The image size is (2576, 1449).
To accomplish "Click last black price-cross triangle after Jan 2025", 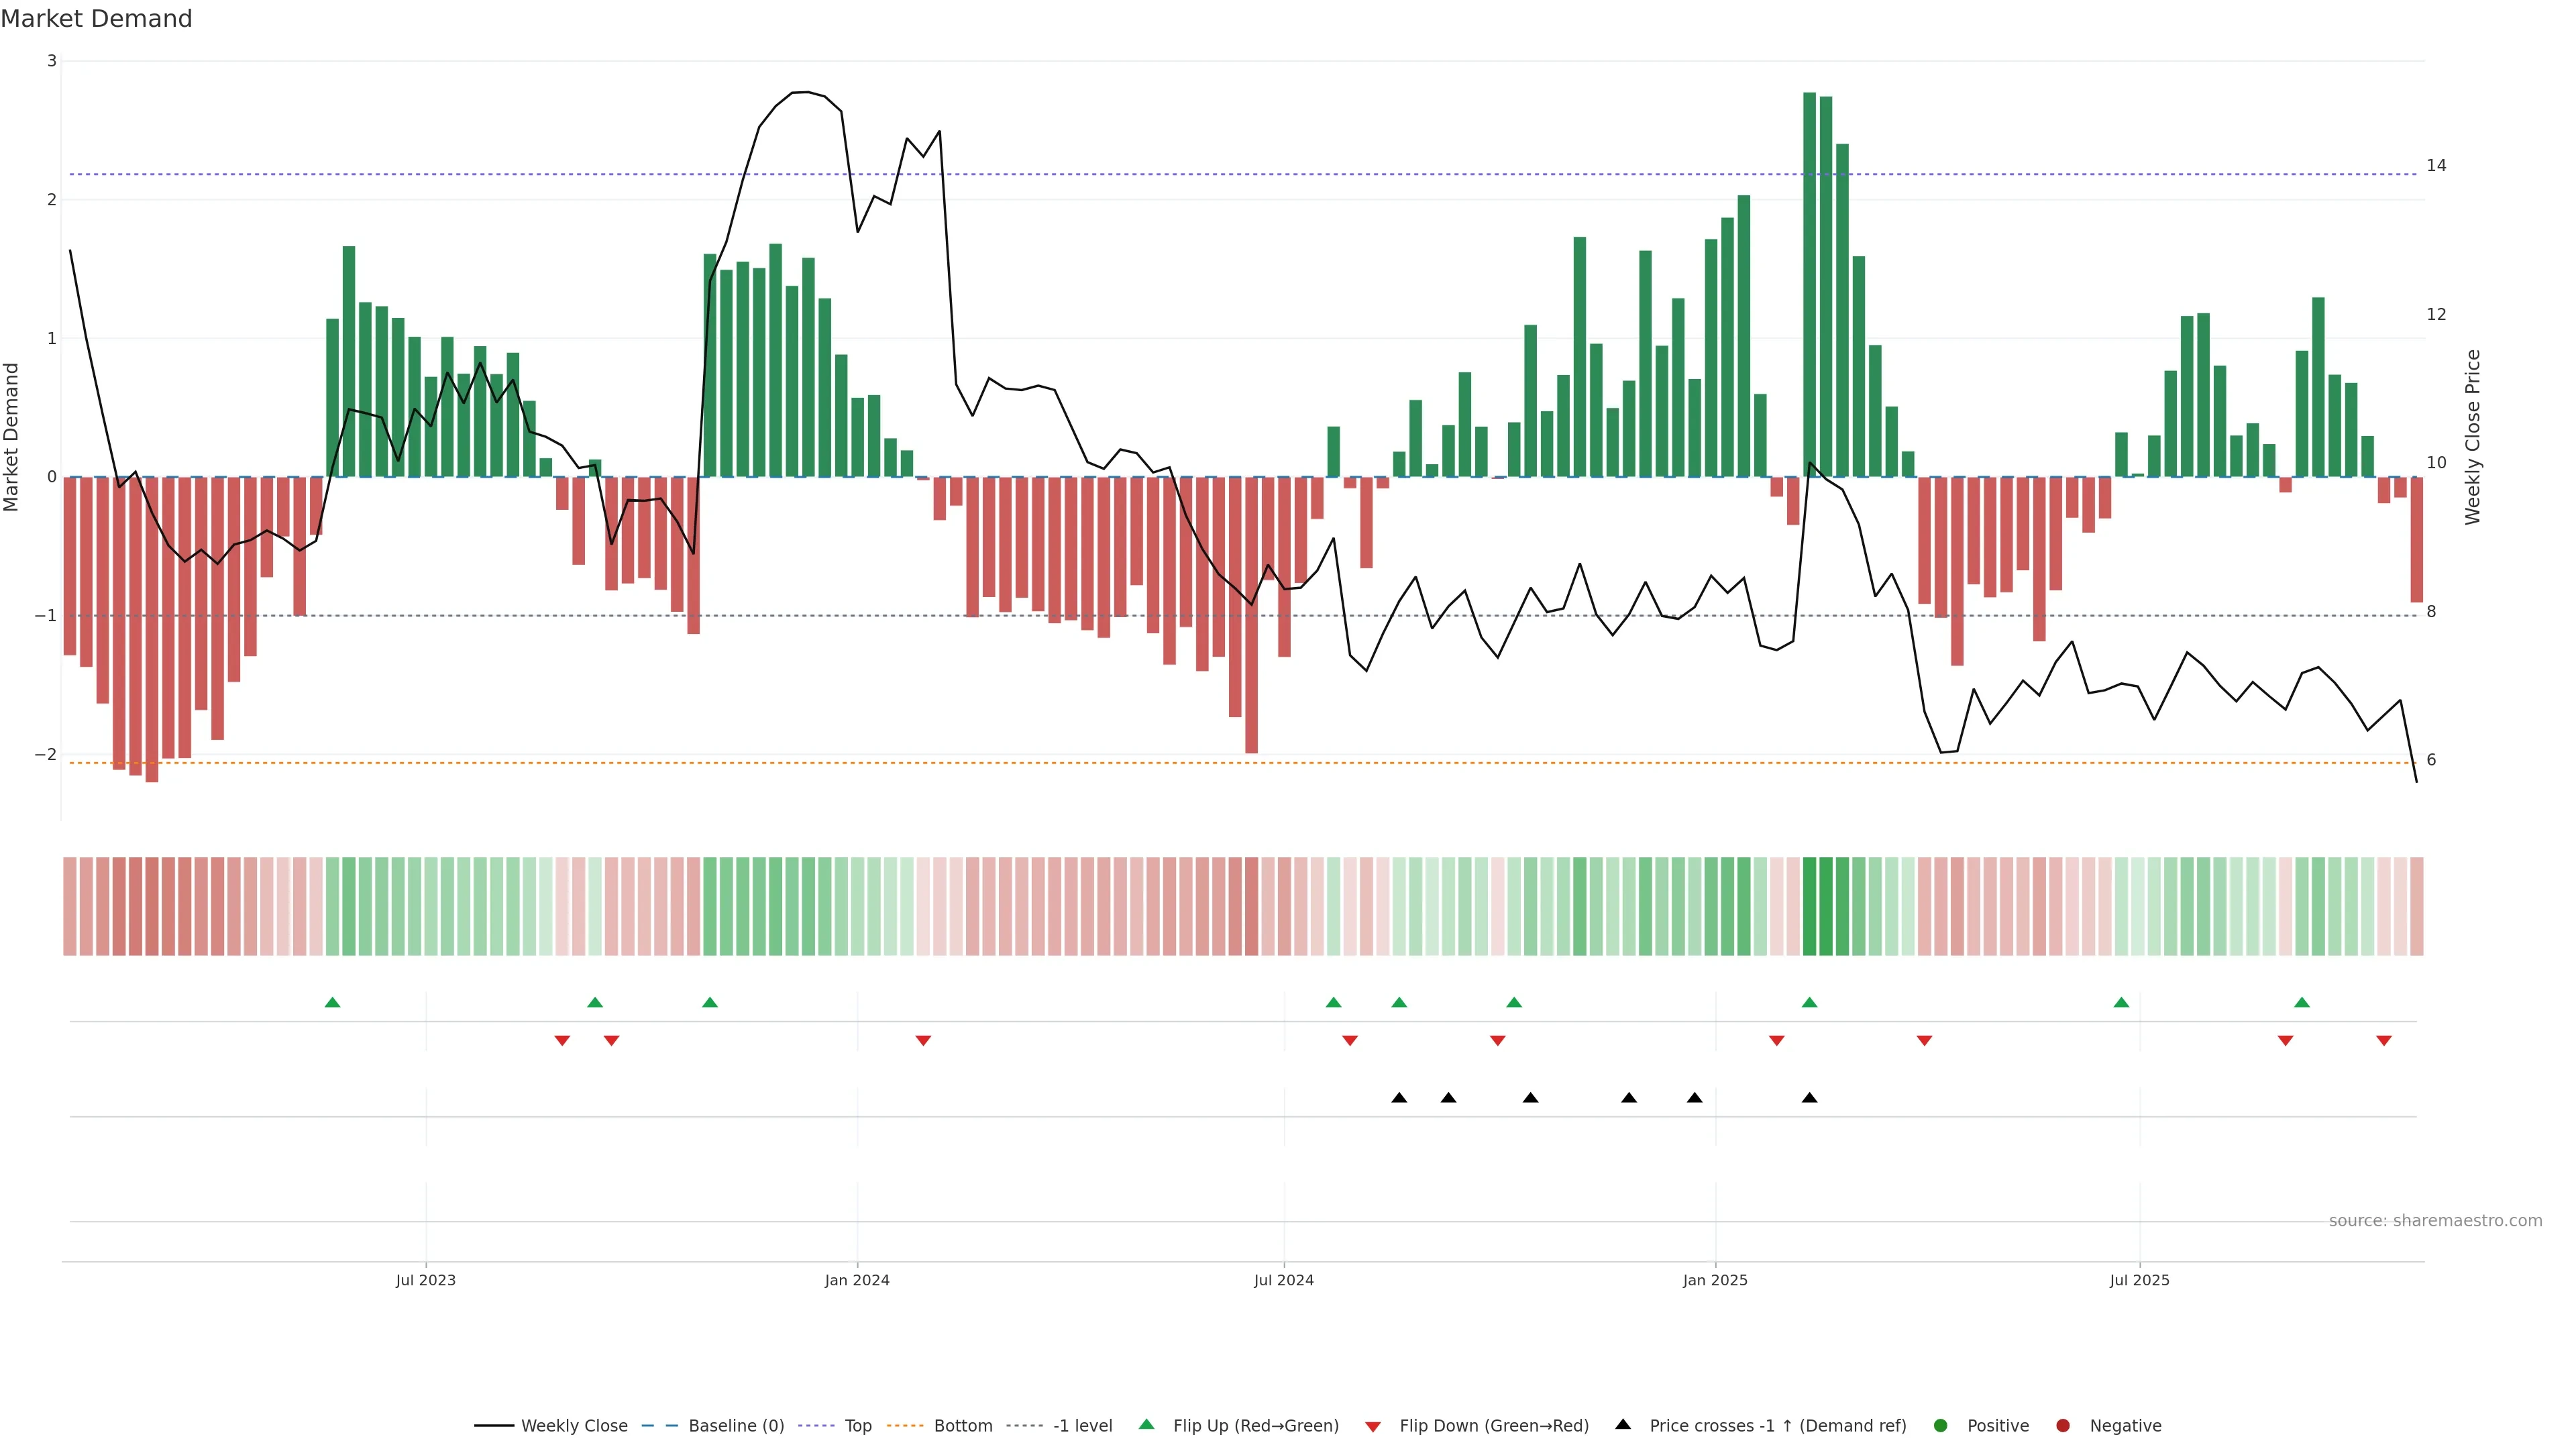I will 1809,1098.
